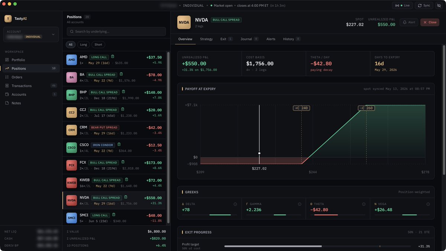446x251 pixels.
Task: Toggle the hide-values eye icon
Action: coord(438,6)
